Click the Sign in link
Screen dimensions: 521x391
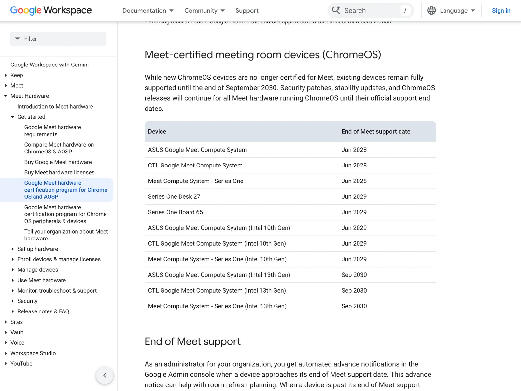click(501, 10)
